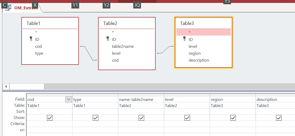Click the Field cell containing region

pos(233,99)
